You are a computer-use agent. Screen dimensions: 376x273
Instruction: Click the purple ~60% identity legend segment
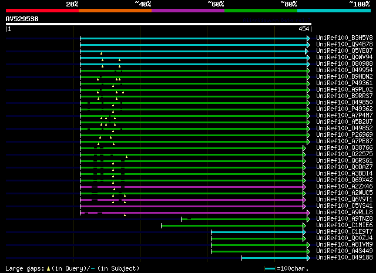tap(188, 11)
